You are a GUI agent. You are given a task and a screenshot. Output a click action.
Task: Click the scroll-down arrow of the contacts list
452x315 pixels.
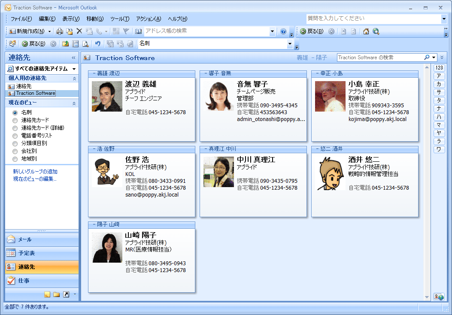click(427, 297)
